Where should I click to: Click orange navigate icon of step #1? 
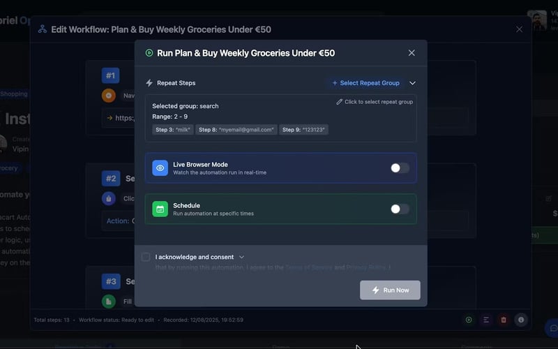109,96
